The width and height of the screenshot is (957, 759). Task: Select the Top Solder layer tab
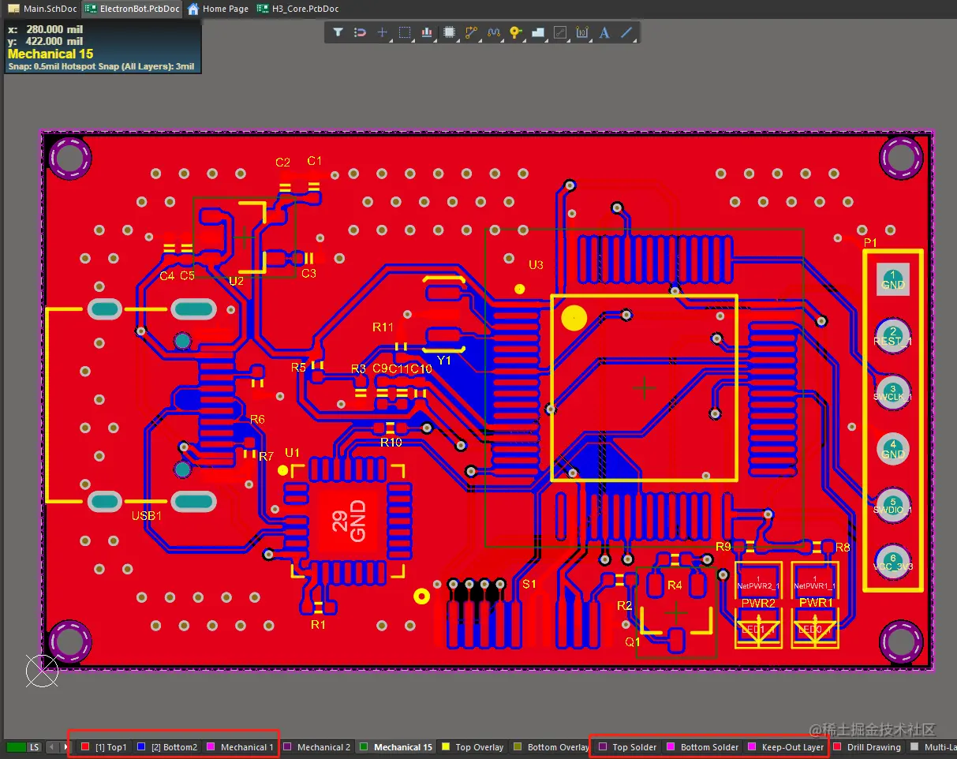pyautogui.click(x=627, y=746)
